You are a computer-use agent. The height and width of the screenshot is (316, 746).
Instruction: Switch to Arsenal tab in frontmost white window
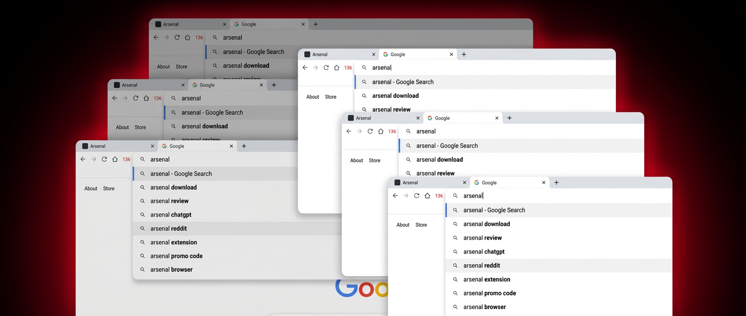point(430,182)
